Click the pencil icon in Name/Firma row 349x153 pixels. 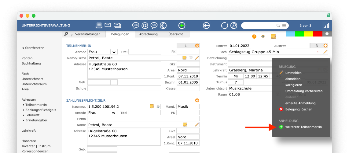click(197, 58)
